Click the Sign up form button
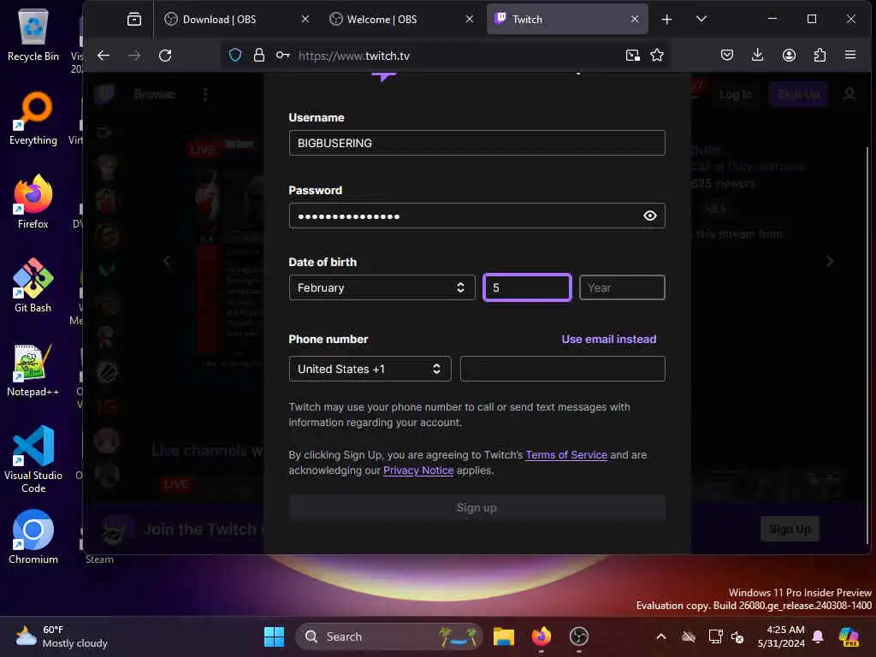Image resolution: width=876 pixels, height=657 pixels. pos(476,508)
